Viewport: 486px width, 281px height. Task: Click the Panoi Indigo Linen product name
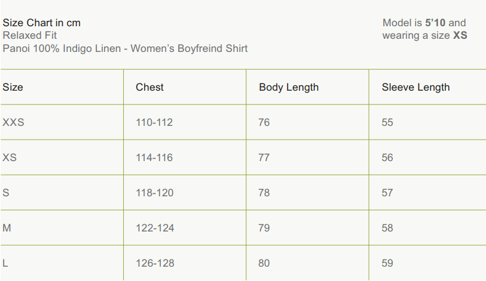click(x=125, y=48)
